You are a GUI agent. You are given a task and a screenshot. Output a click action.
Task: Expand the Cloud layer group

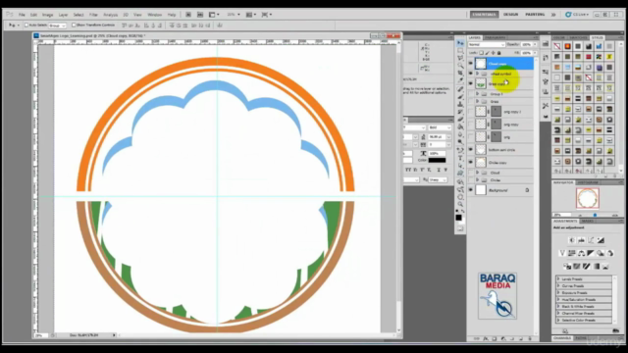click(478, 173)
